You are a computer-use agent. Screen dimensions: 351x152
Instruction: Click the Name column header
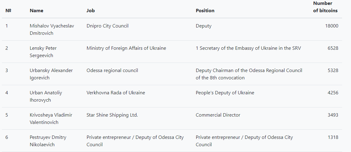(x=36, y=11)
